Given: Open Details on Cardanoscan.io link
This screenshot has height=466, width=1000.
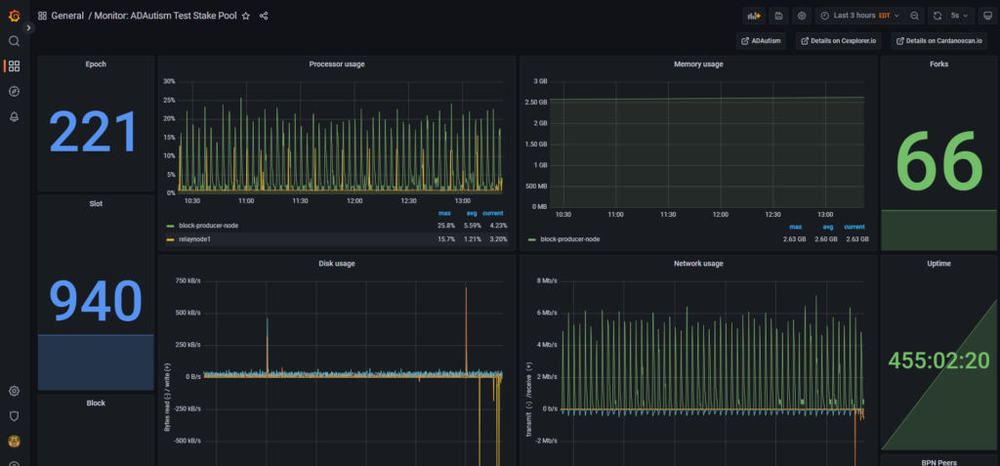Looking at the screenshot, I should point(938,41).
